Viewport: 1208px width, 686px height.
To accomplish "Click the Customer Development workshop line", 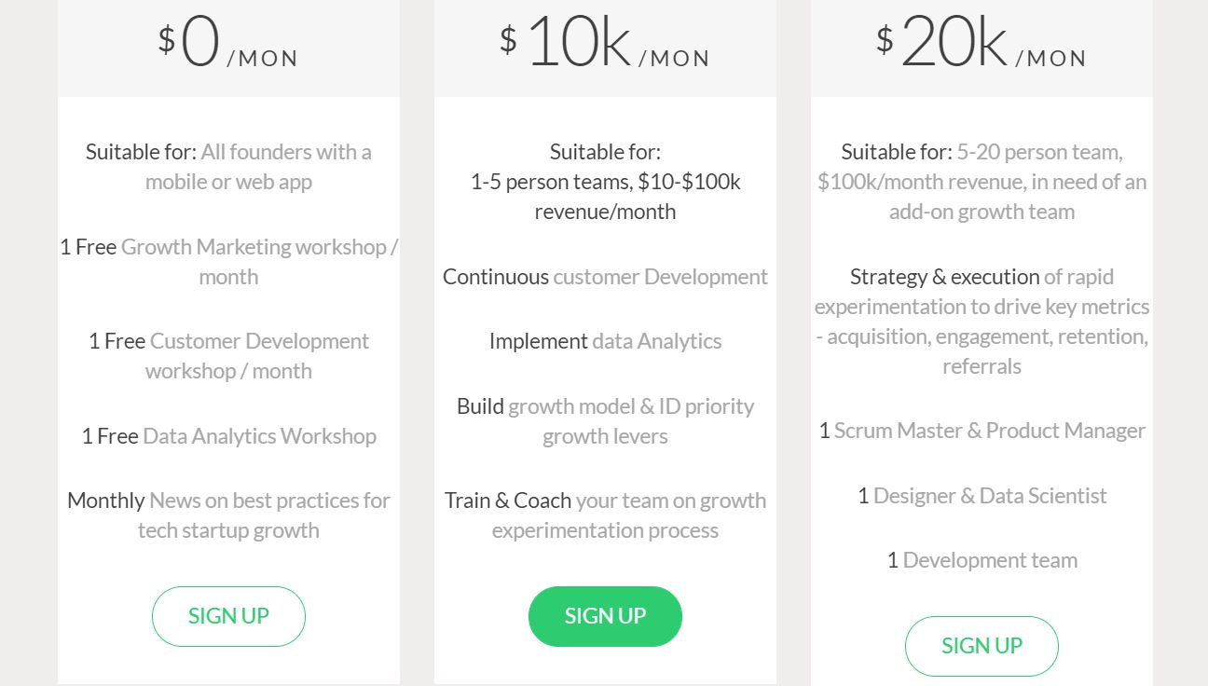I will pos(228,356).
